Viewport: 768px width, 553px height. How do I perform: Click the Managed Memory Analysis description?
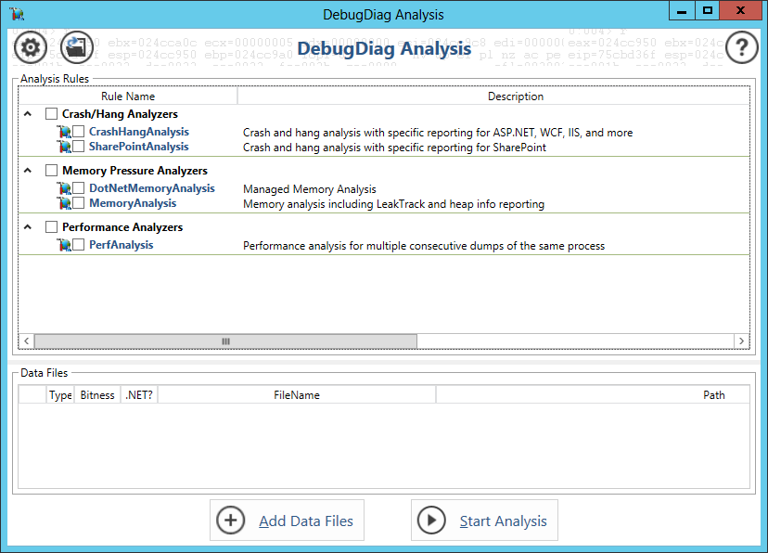click(x=310, y=189)
